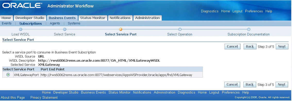
Task: Click Home after Diagnostics in footer
Action: coord(202,93)
